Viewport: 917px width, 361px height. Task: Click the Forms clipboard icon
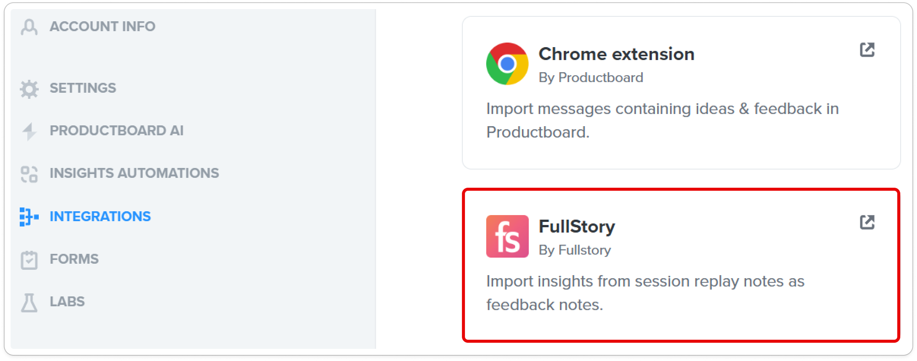click(x=29, y=260)
